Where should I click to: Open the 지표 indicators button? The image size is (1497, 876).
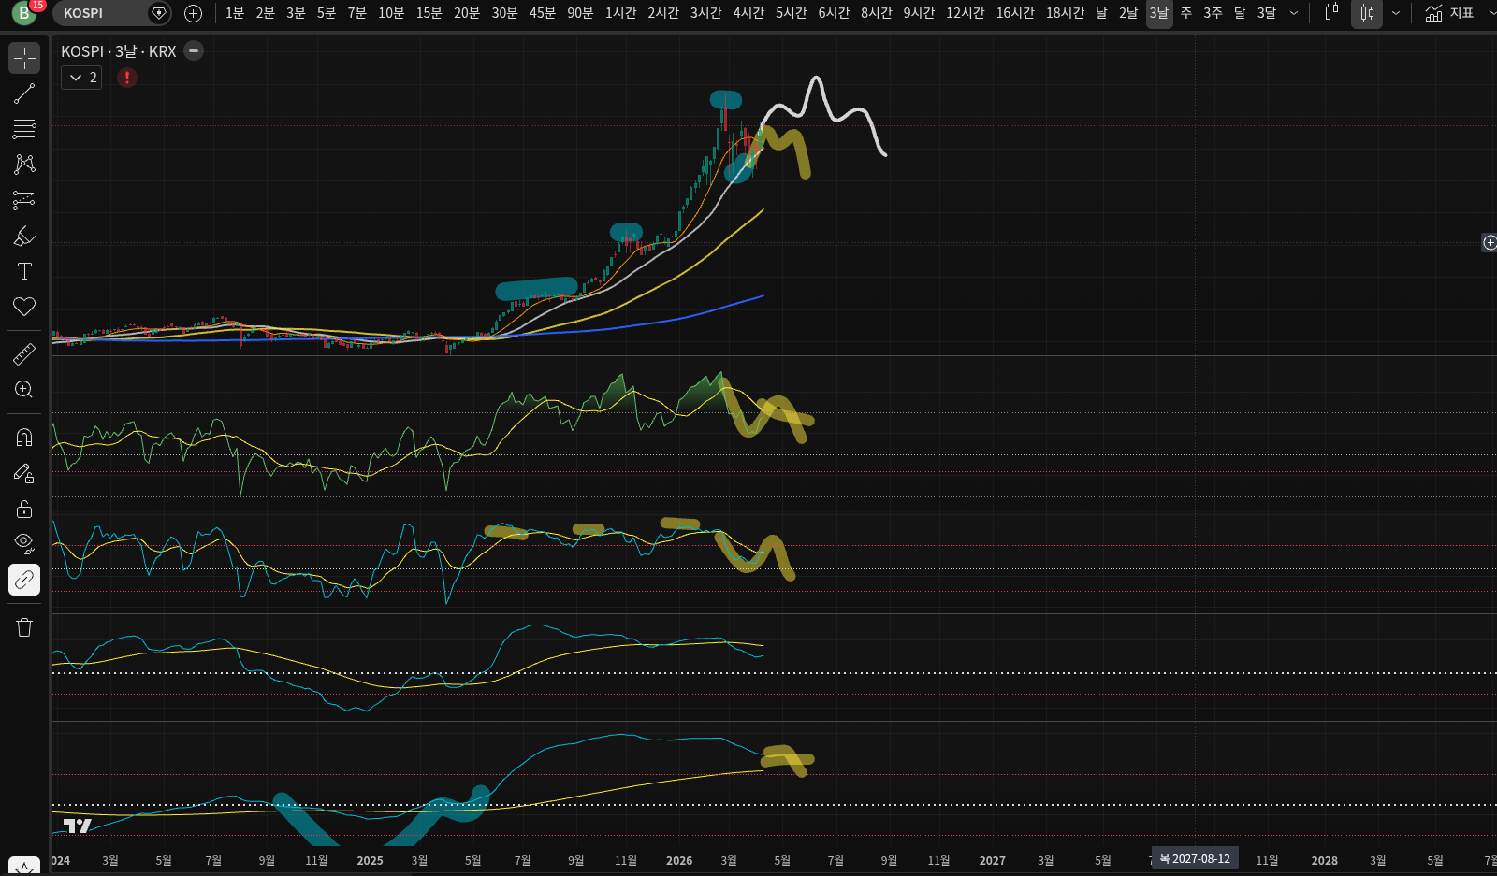[x=1449, y=13]
